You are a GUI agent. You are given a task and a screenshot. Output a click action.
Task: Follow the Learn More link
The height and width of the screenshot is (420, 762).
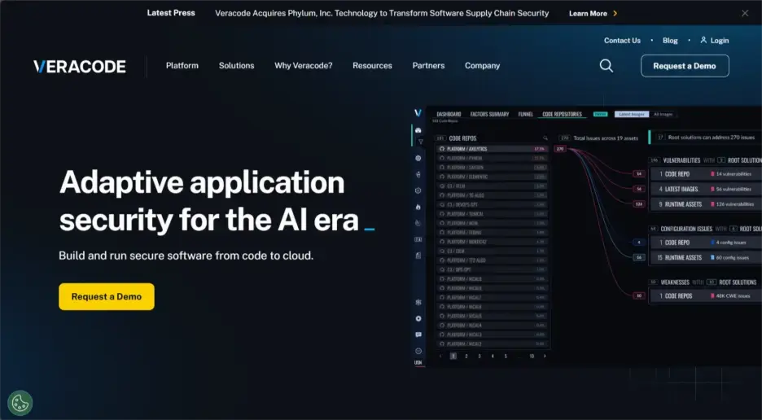pos(593,13)
